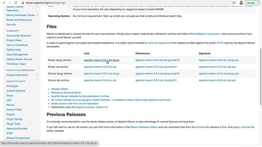Go to Security in the sidebar
Screen dimensions: 262x147
[11, 24]
